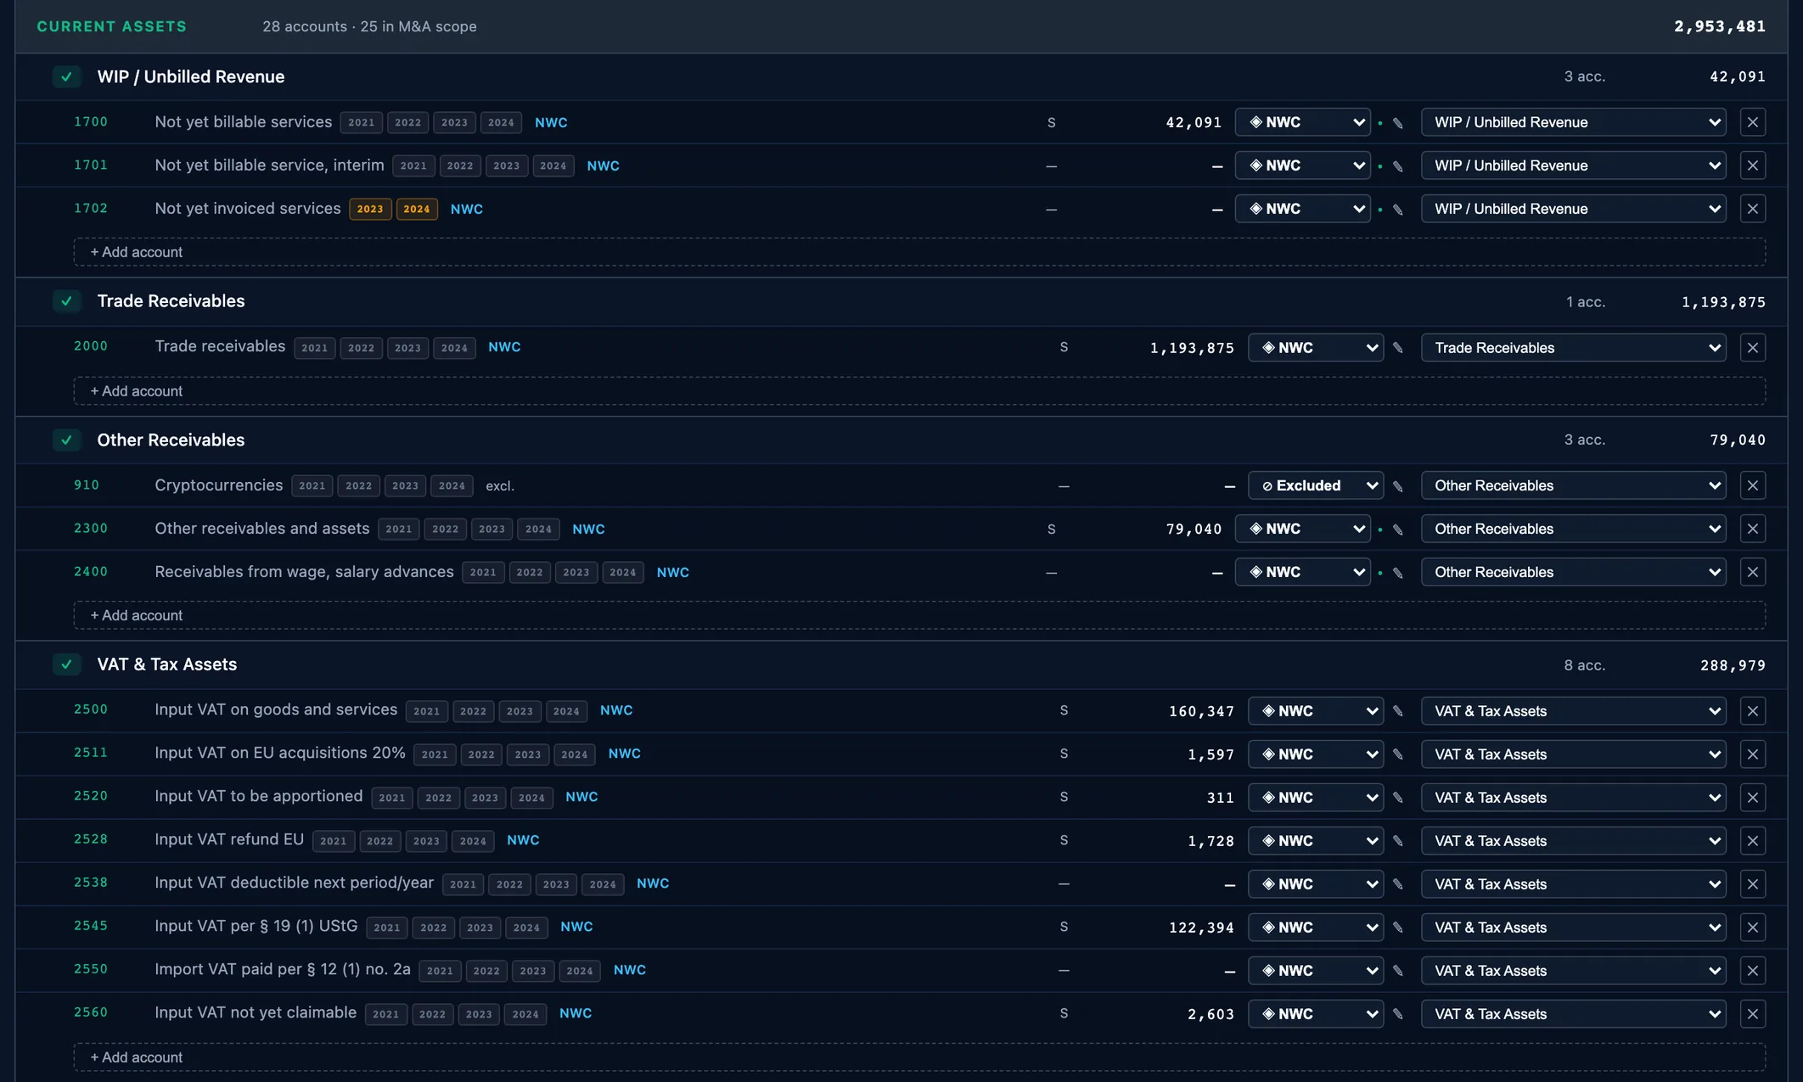1803x1082 pixels.
Task: Remove Not yet invoiced services with X
Action: coord(1753,209)
